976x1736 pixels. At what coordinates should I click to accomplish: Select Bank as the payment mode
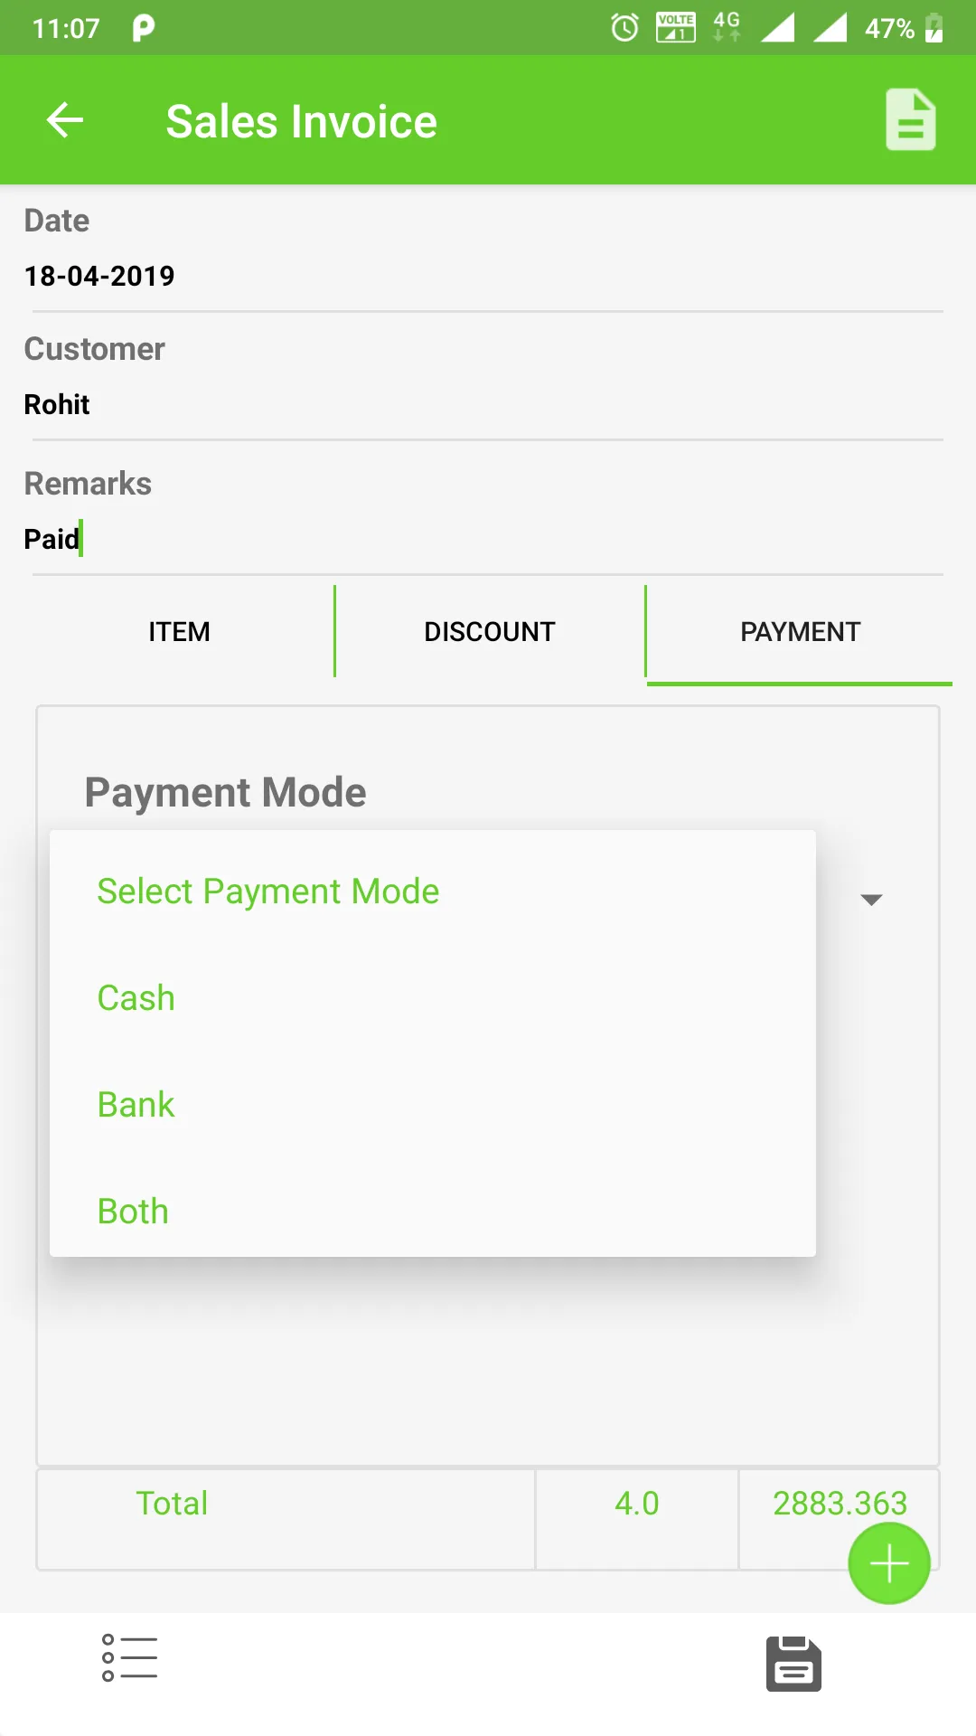point(136,1104)
